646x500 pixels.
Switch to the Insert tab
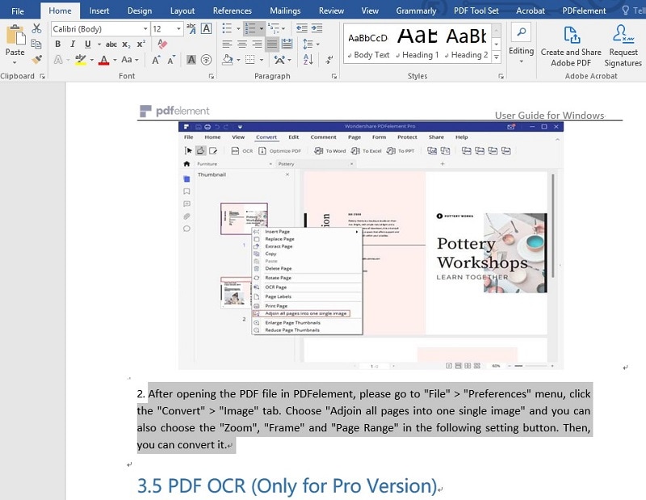99,11
